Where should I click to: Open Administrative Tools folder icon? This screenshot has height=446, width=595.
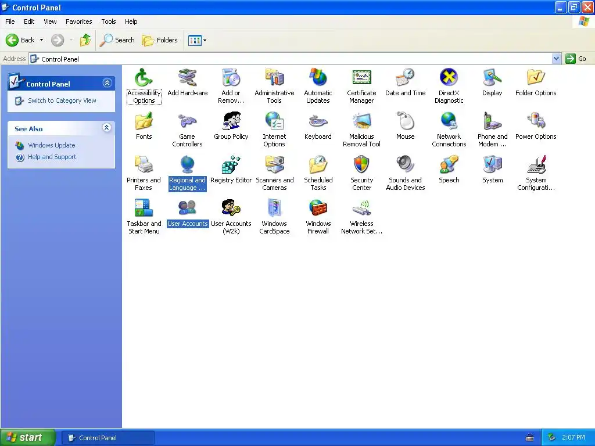pyautogui.click(x=274, y=78)
